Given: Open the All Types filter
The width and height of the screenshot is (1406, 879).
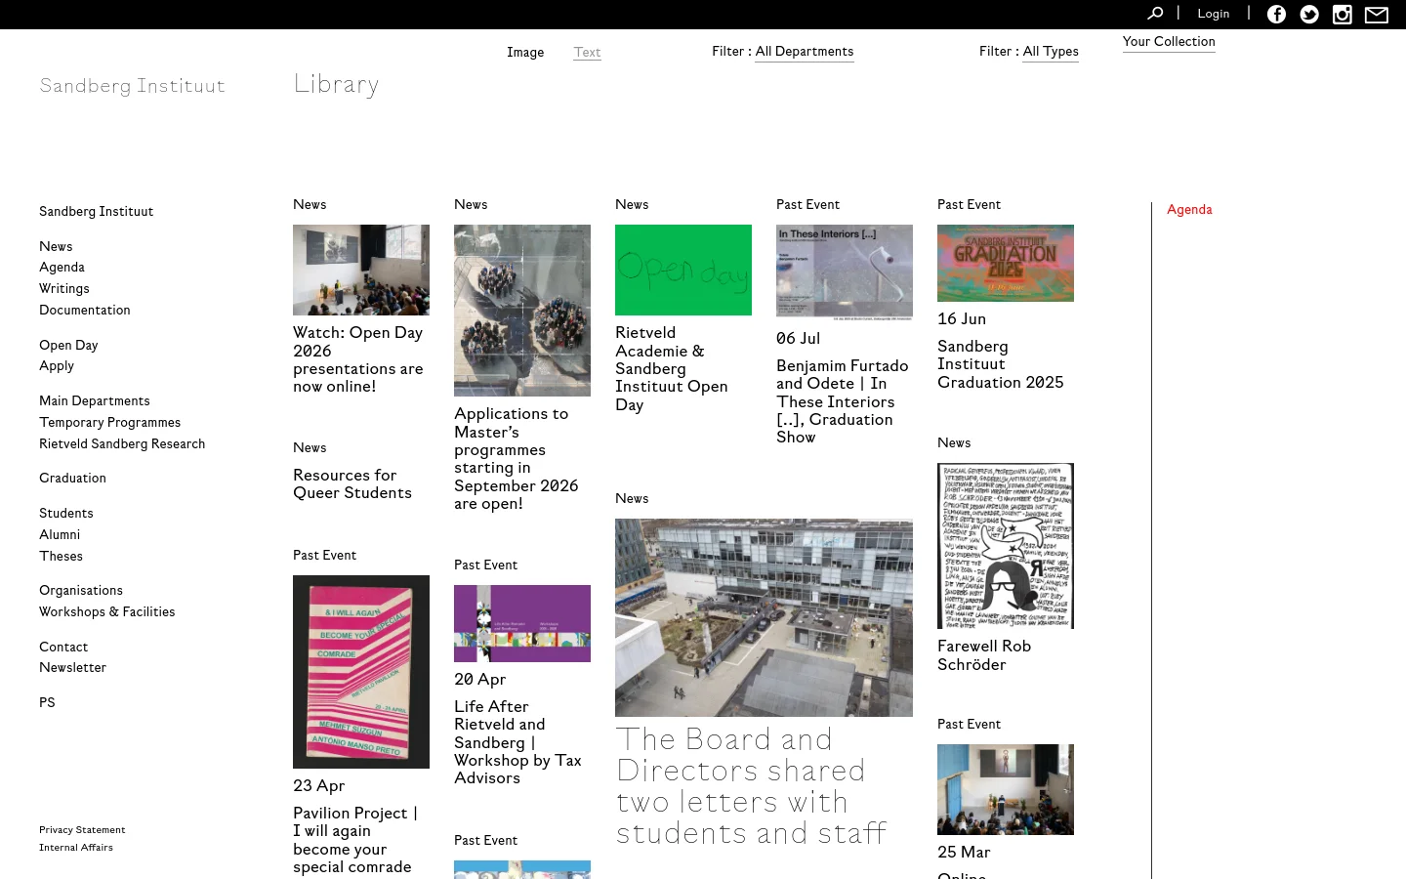Looking at the screenshot, I should [1051, 52].
